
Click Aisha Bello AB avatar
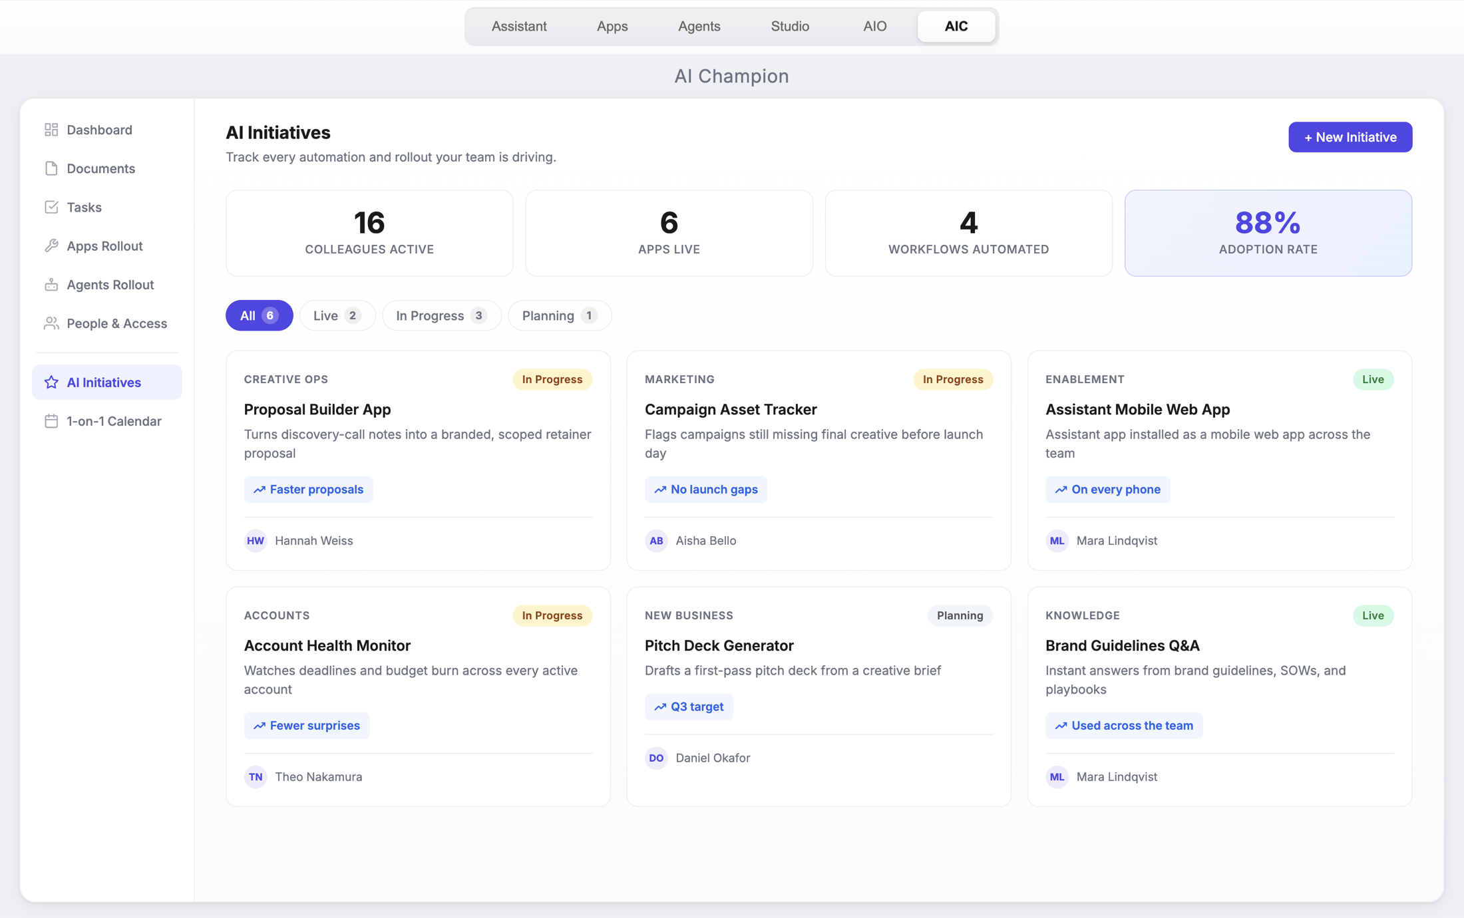(x=656, y=541)
